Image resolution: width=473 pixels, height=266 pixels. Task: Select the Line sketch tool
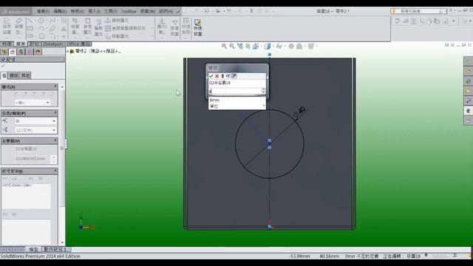click(30, 21)
